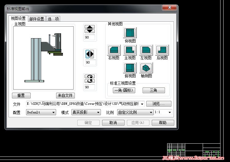
Task: Rotate the model left with left arrow
Action: (88, 54)
